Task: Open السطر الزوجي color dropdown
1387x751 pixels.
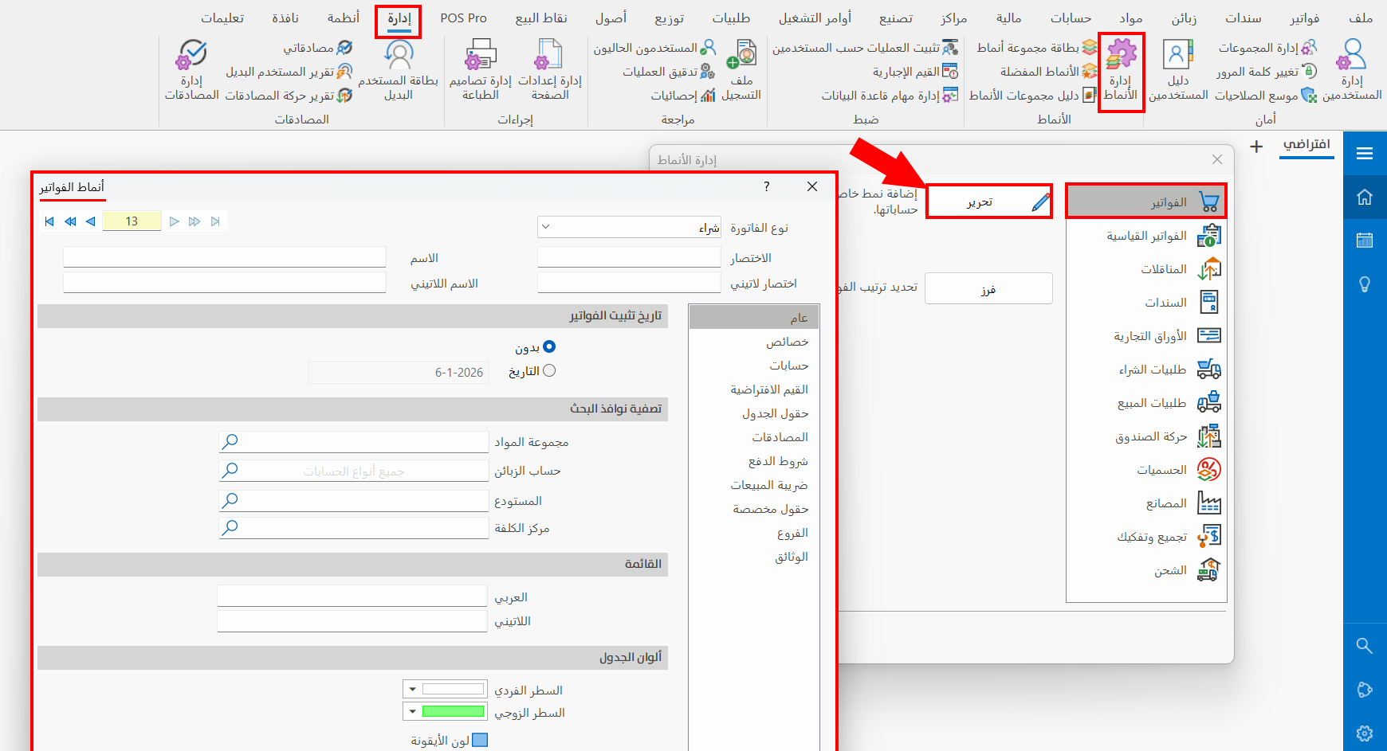Action: tap(413, 711)
